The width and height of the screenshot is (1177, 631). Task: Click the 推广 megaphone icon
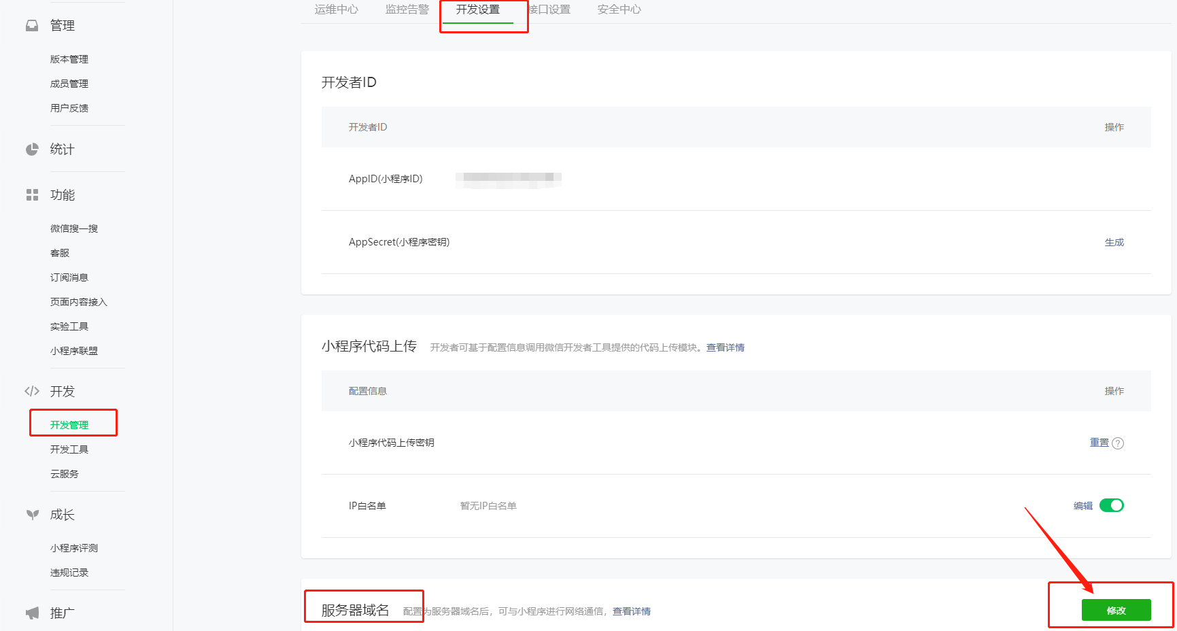(x=32, y=613)
